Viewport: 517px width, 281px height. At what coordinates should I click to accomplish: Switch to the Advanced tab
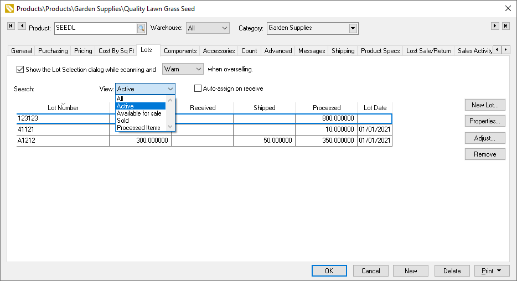[x=278, y=51]
